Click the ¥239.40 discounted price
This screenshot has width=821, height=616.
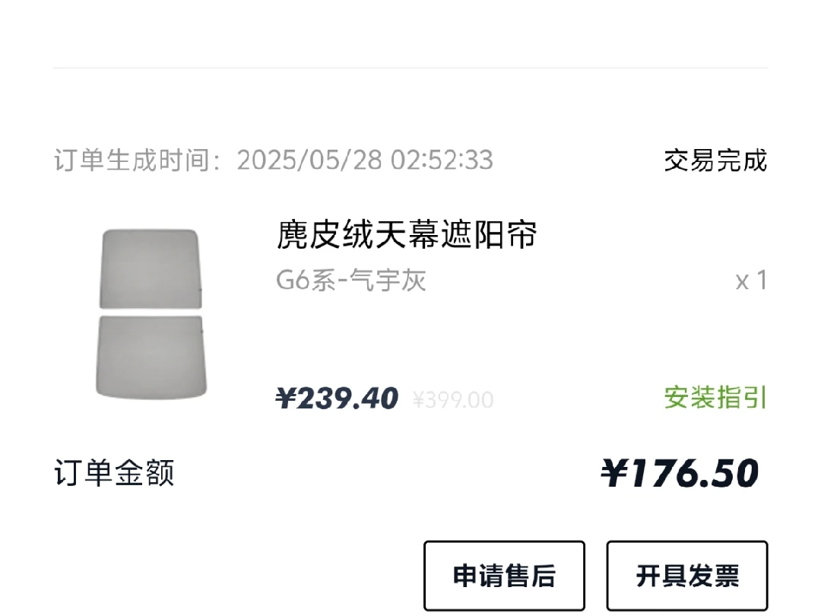pos(337,398)
